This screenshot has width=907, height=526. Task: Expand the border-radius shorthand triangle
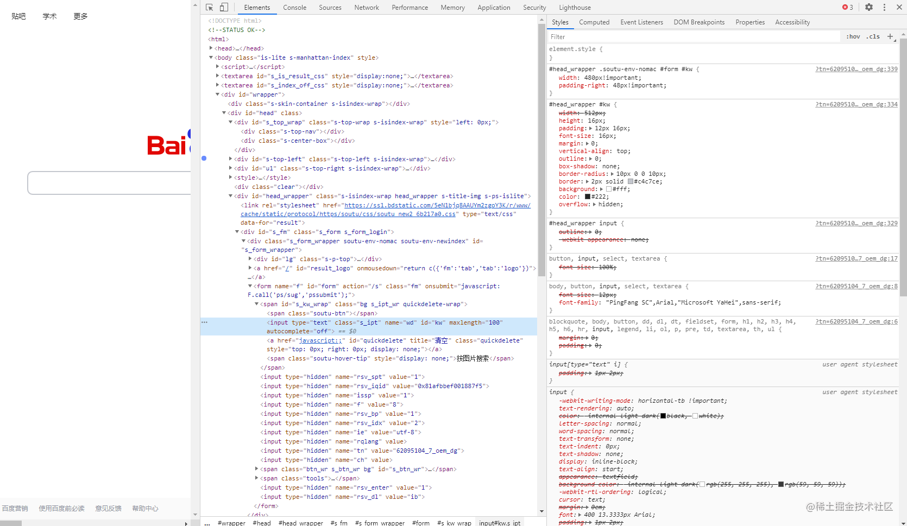[612, 174]
